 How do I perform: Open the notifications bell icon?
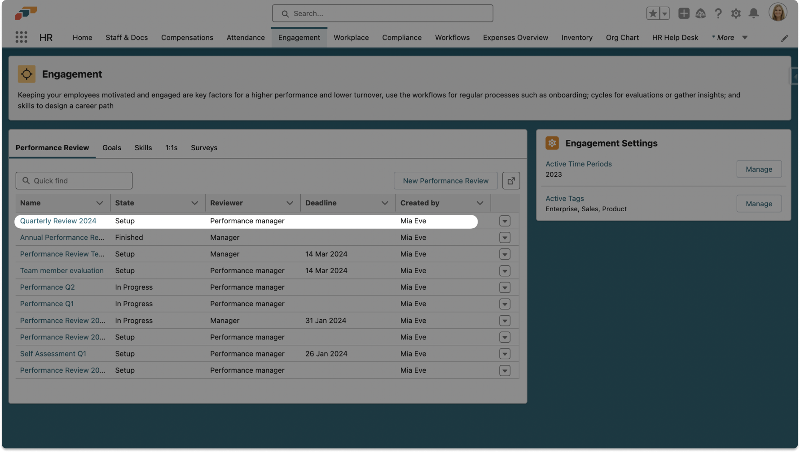coord(754,13)
